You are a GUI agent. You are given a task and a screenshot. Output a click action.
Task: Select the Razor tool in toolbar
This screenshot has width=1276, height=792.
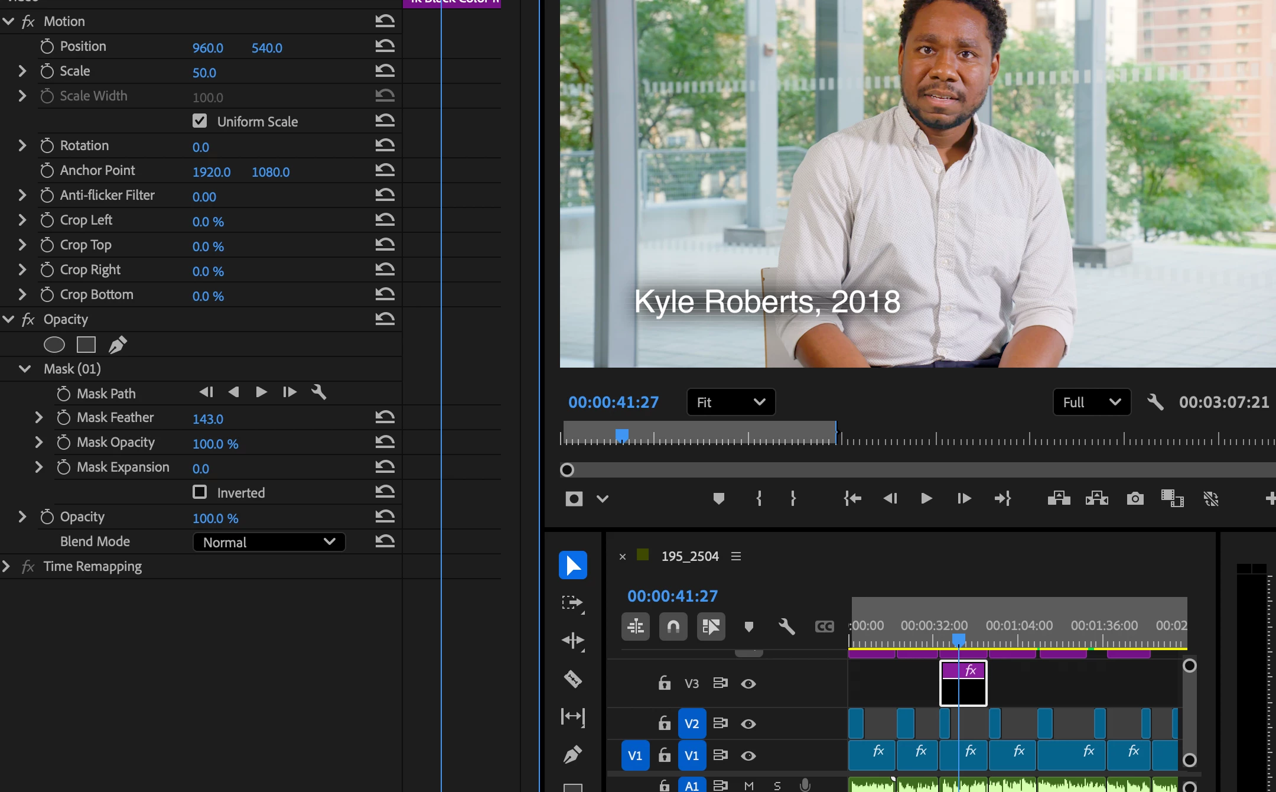pyautogui.click(x=572, y=679)
